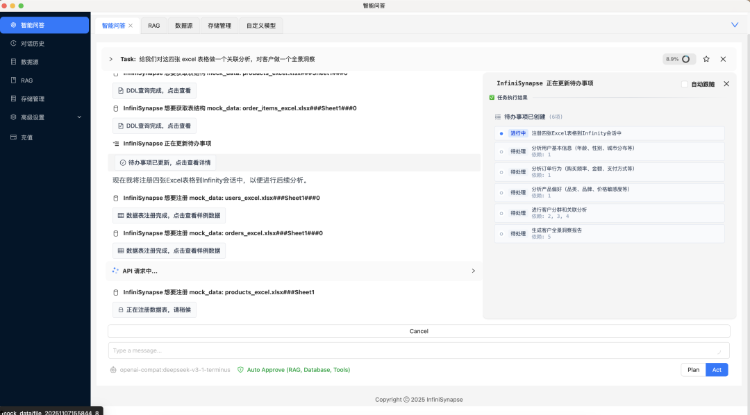Select the todo 分析订单行为
Screen dimensions: 750x415
point(610,172)
